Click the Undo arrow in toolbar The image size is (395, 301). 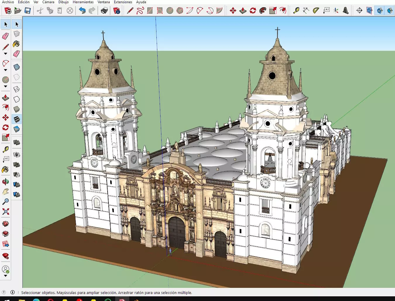coord(82,11)
